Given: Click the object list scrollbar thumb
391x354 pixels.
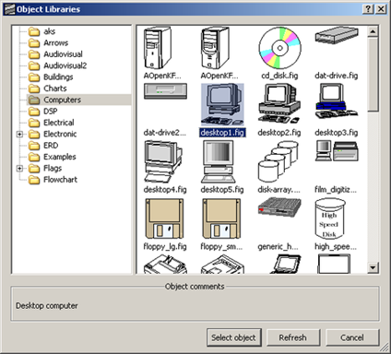Looking at the screenshot, I should (373, 75).
